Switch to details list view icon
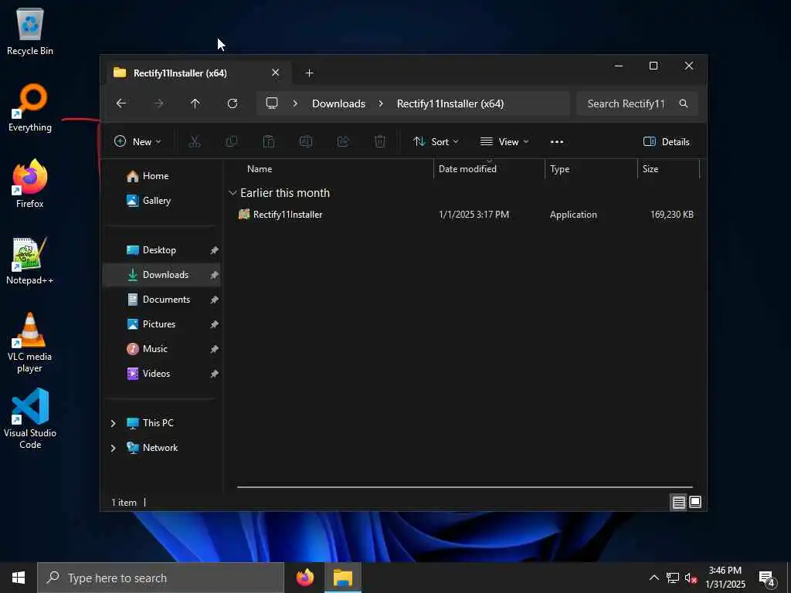791x593 pixels. pyautogui.click(x=678, y=502)
